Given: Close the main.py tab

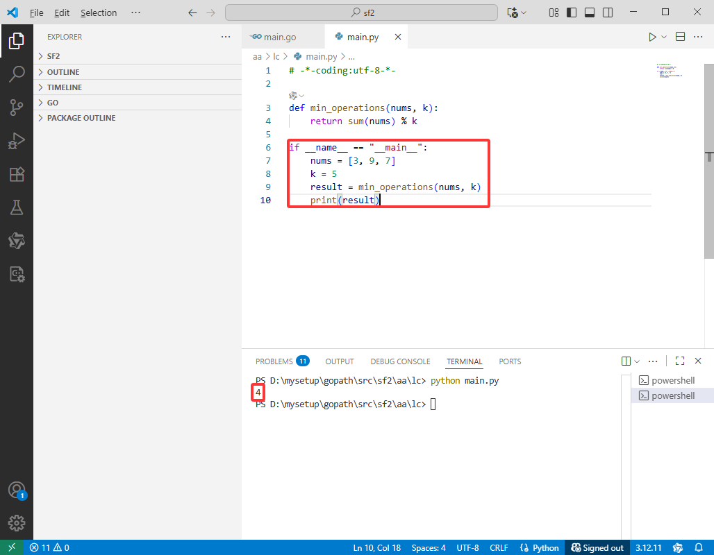Looking at the screenshot, I should tap(398, 37).
